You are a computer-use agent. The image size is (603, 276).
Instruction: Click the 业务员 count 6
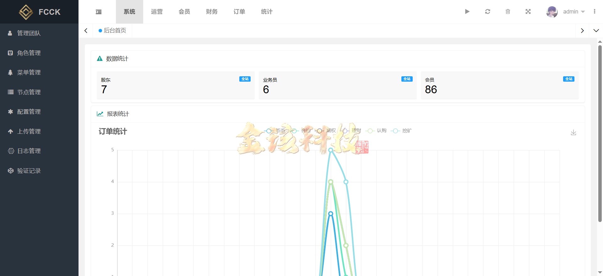[x=266, y=90]
